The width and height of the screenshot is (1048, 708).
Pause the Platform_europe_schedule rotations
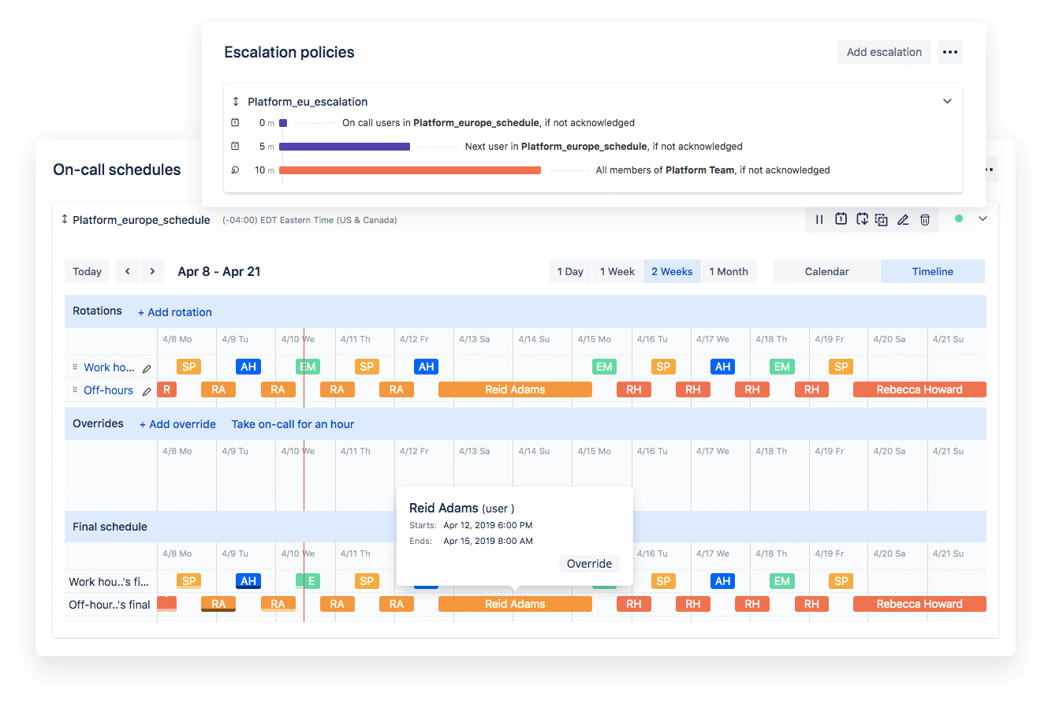point(820,219)
